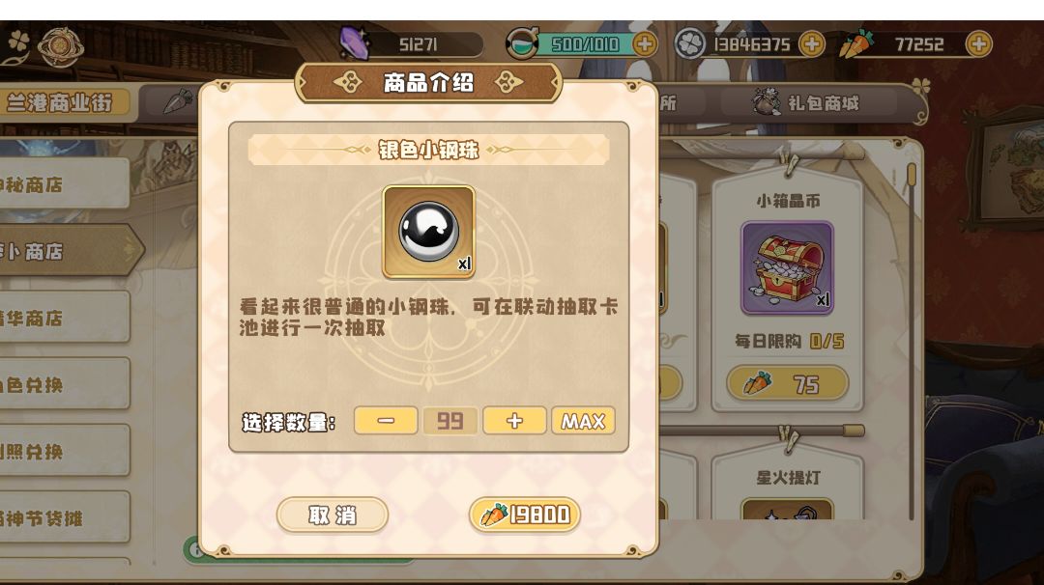Viewport: 1044px width, 585px height.
Task: Select 精华商店 in the sidebar
Action: (x=64, y=318)
